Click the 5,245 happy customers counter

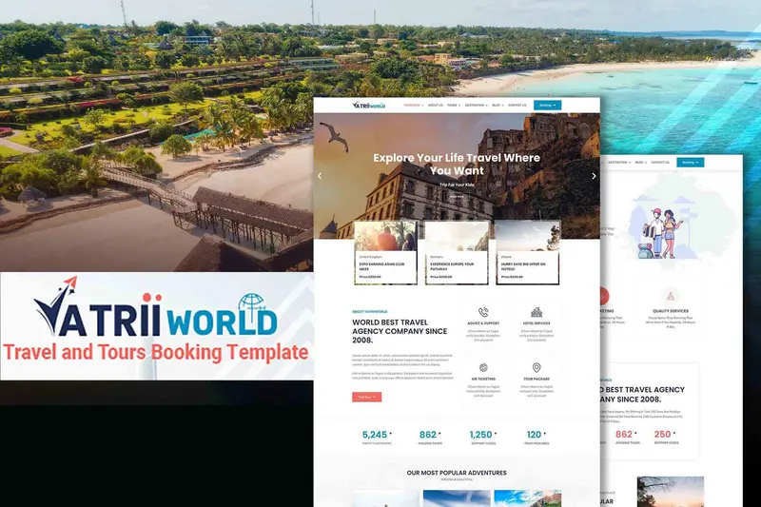coord(377,438)
